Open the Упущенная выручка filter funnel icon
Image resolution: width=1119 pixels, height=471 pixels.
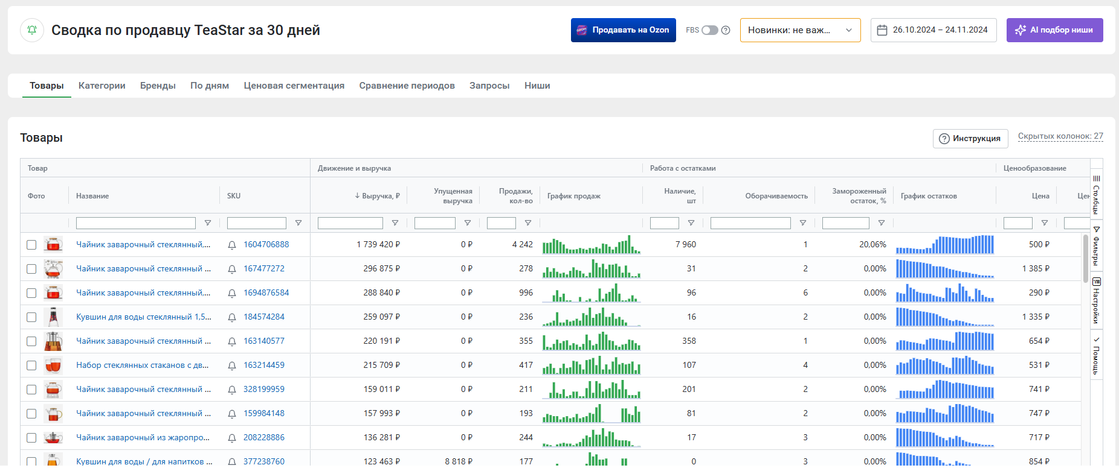tap(468, 223)
